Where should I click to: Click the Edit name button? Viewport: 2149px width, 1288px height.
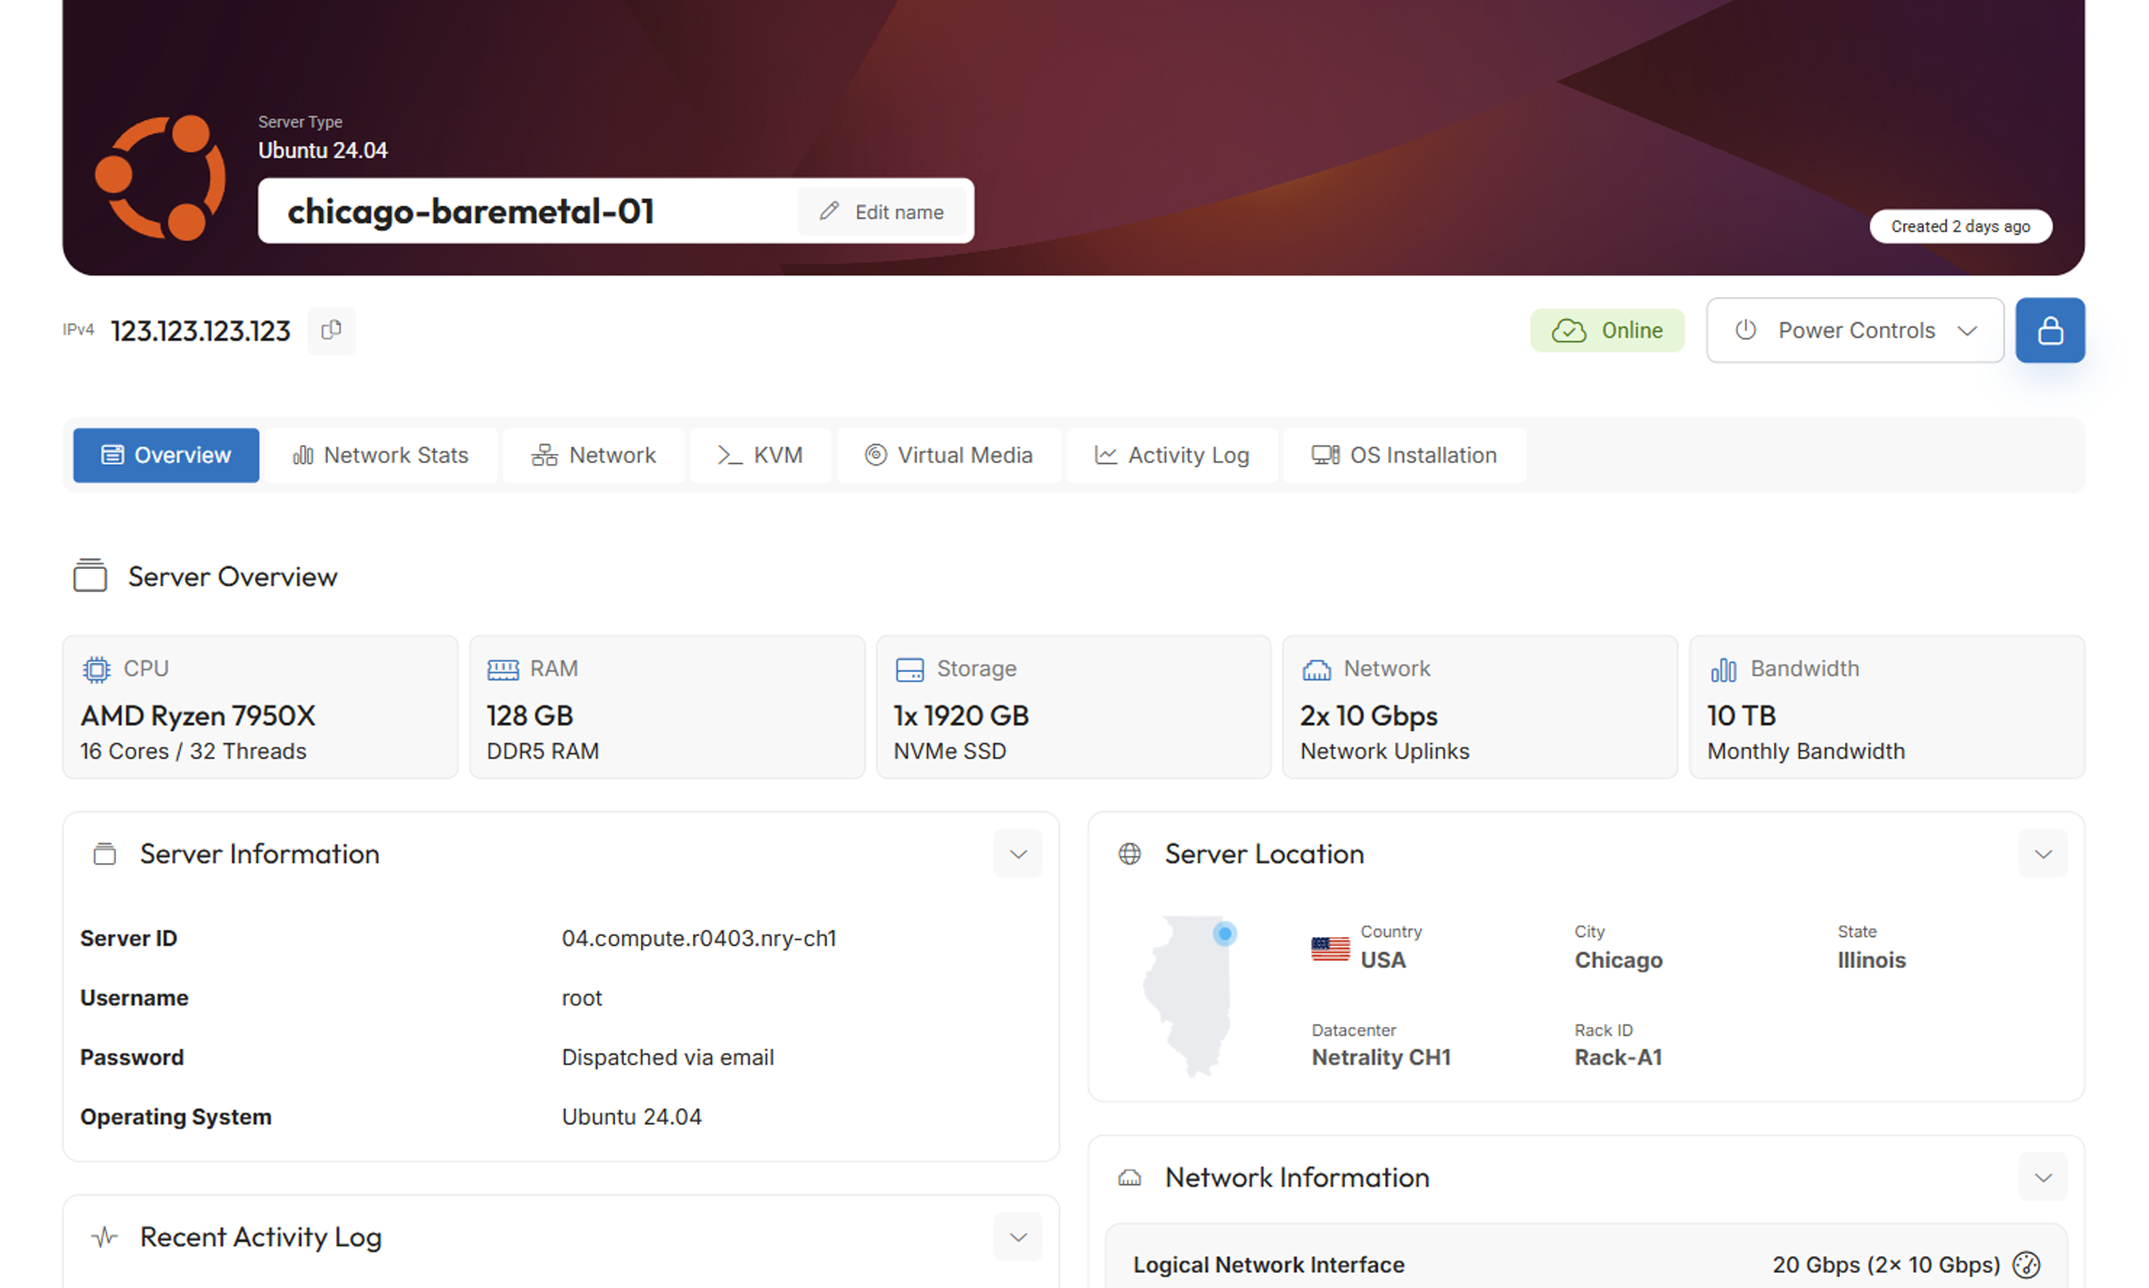(x=881, y=212)
